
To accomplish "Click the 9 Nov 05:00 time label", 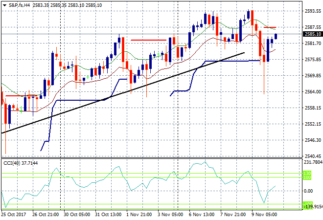I will coord(264,215).
